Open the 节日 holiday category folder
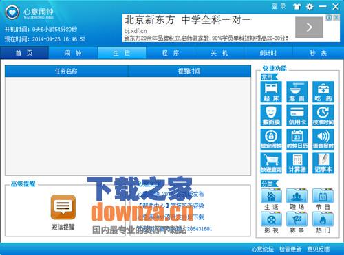 coord(323,199)
